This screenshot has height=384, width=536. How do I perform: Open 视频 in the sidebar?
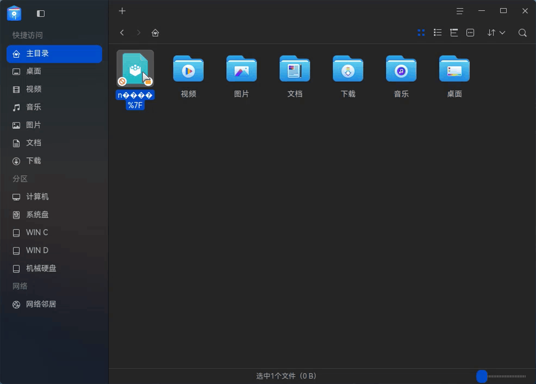tap(54, 89)
